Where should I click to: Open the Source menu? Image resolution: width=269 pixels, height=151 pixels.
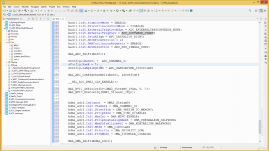pyautogui.click(x=16, y=7)
